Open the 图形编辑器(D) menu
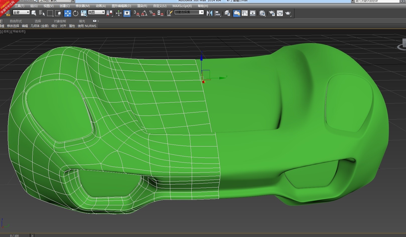This screenshot has width=406, height=237. (x=121, y=6)
